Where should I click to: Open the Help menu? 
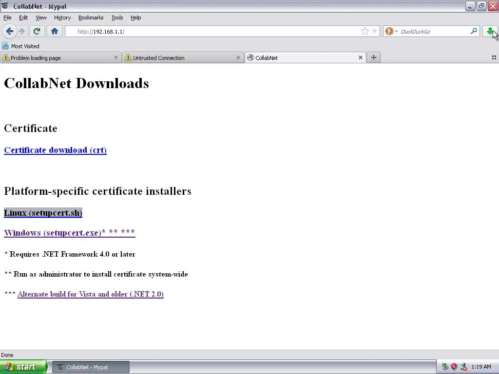coord(135,18)
